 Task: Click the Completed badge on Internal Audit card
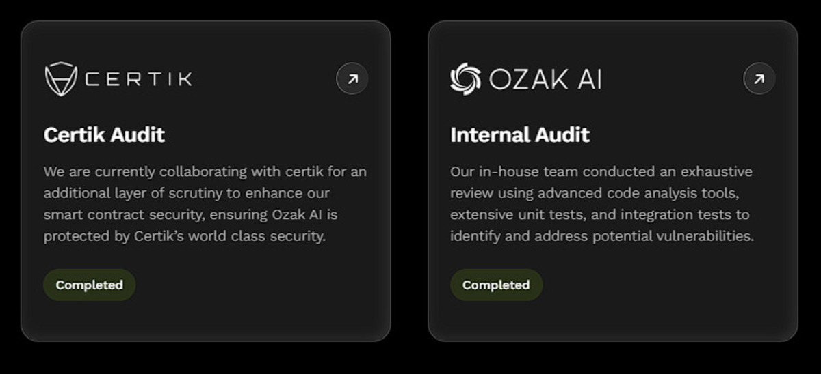tap(496, 285)
